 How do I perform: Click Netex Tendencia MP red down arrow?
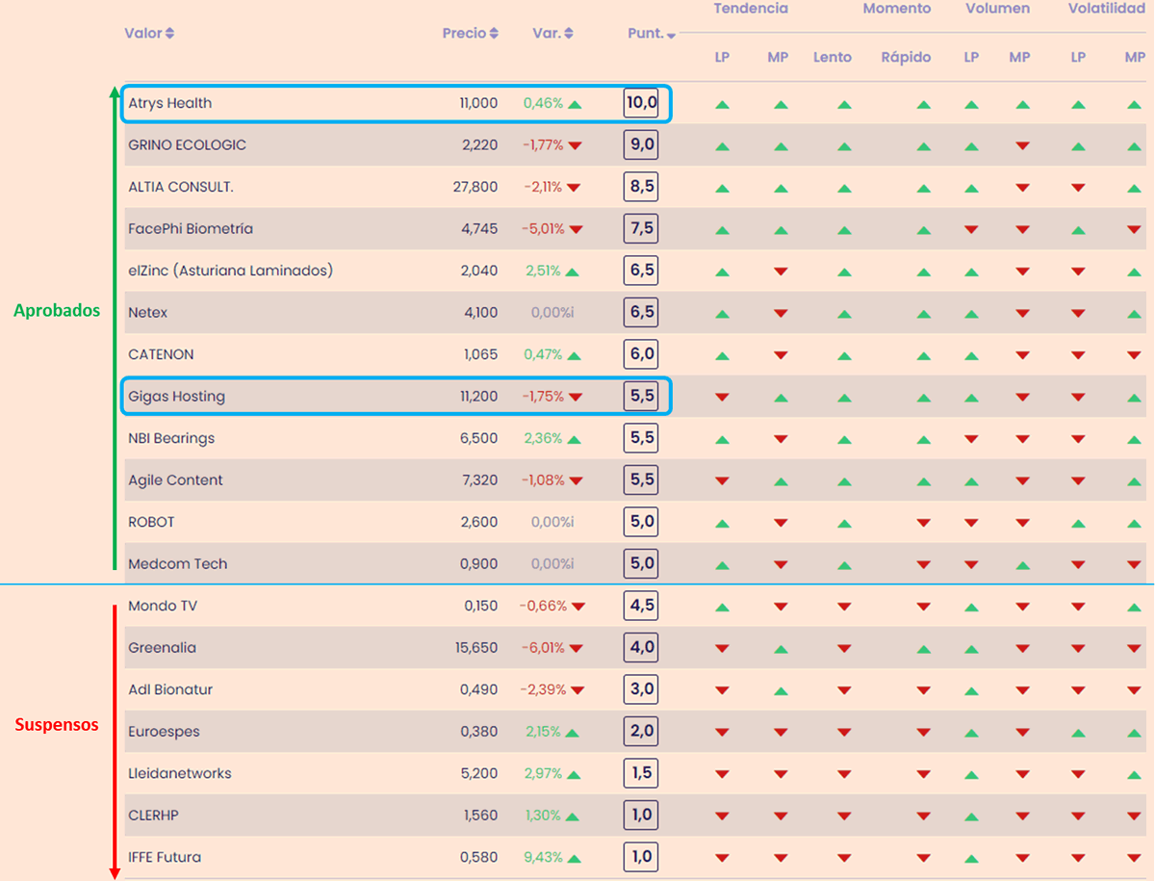[x=781, y=314]
